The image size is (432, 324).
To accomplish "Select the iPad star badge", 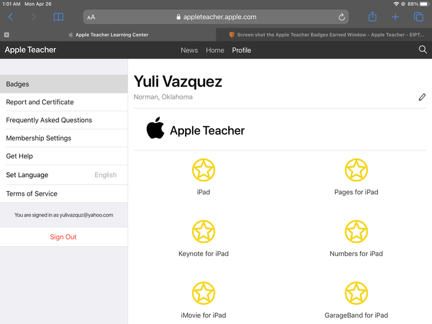I will [203, 170].
